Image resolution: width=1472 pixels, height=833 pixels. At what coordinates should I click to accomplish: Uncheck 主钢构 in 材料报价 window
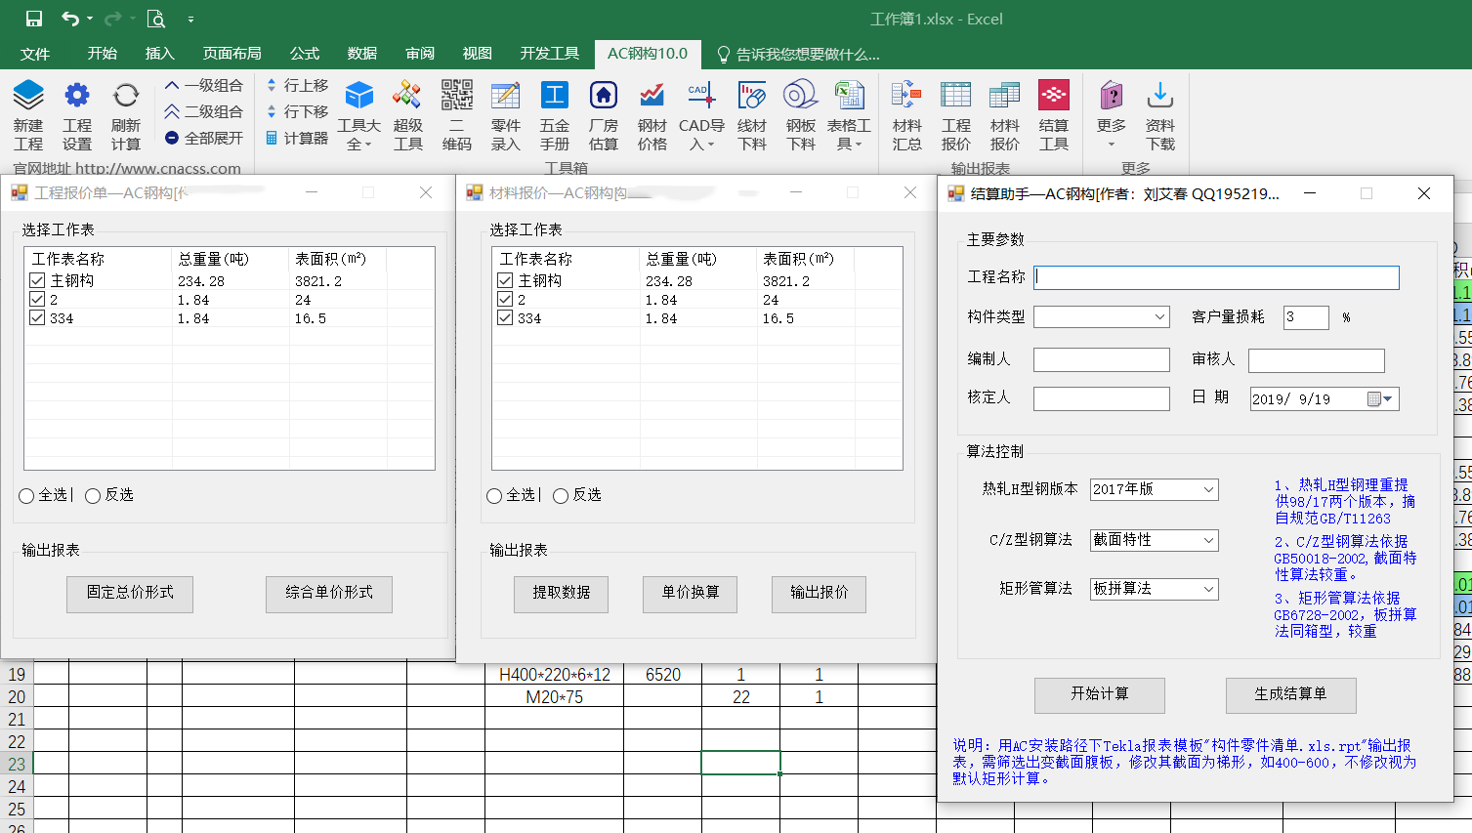[505, 280]
